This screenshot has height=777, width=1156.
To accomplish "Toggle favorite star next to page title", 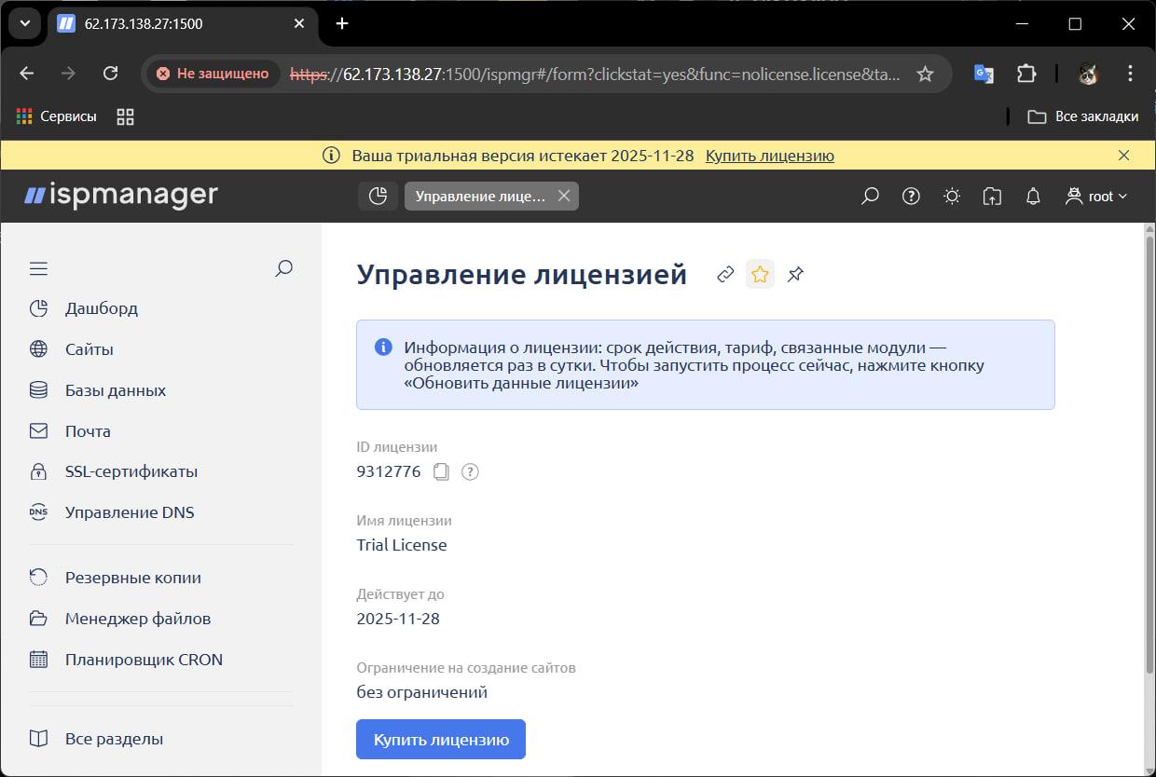I will pos(760,273).
